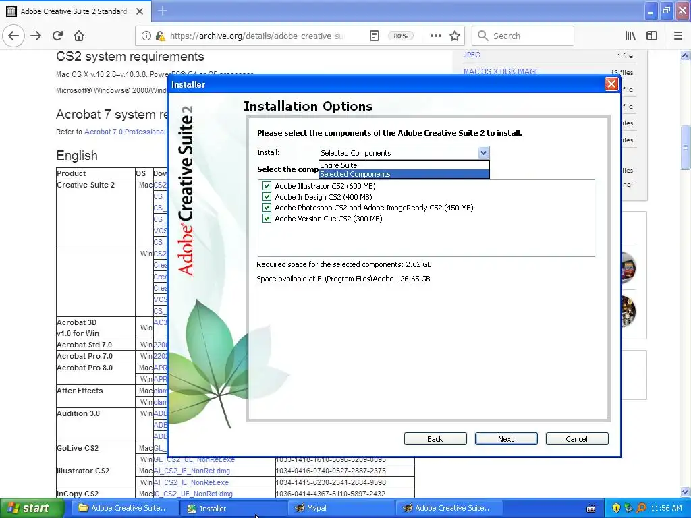Click the security shield tray icon
The width and height of the screenshot is (691, 518).
pyautogui.click(x=616, y=508)
